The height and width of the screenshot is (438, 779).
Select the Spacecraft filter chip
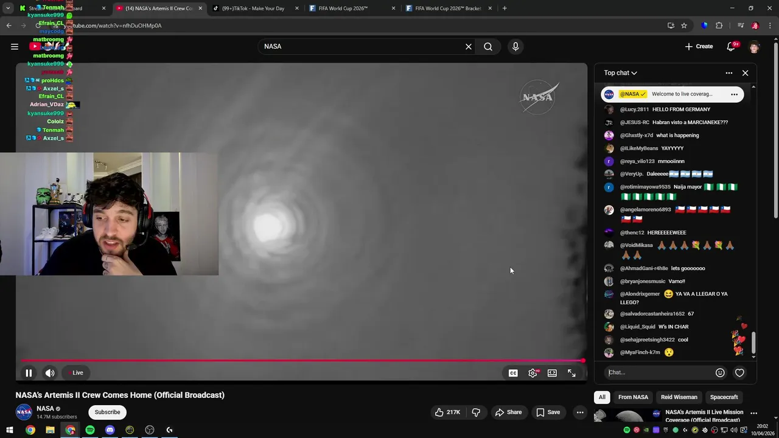[x=724, y=397]
